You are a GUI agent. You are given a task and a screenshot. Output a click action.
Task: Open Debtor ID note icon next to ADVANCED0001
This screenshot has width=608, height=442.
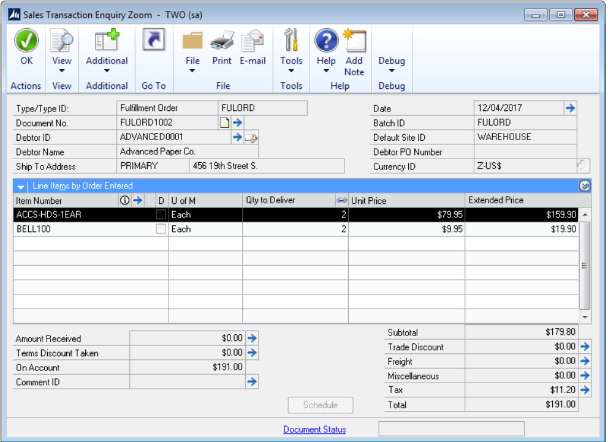(x=251, y=138)
